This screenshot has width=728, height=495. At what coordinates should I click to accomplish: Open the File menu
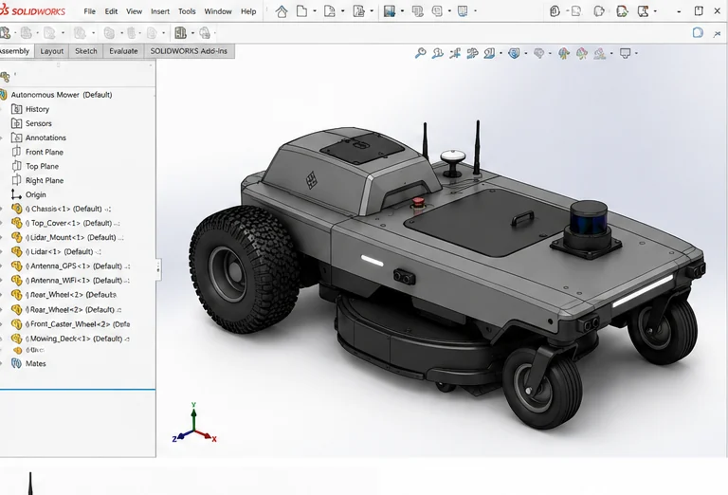90,11
